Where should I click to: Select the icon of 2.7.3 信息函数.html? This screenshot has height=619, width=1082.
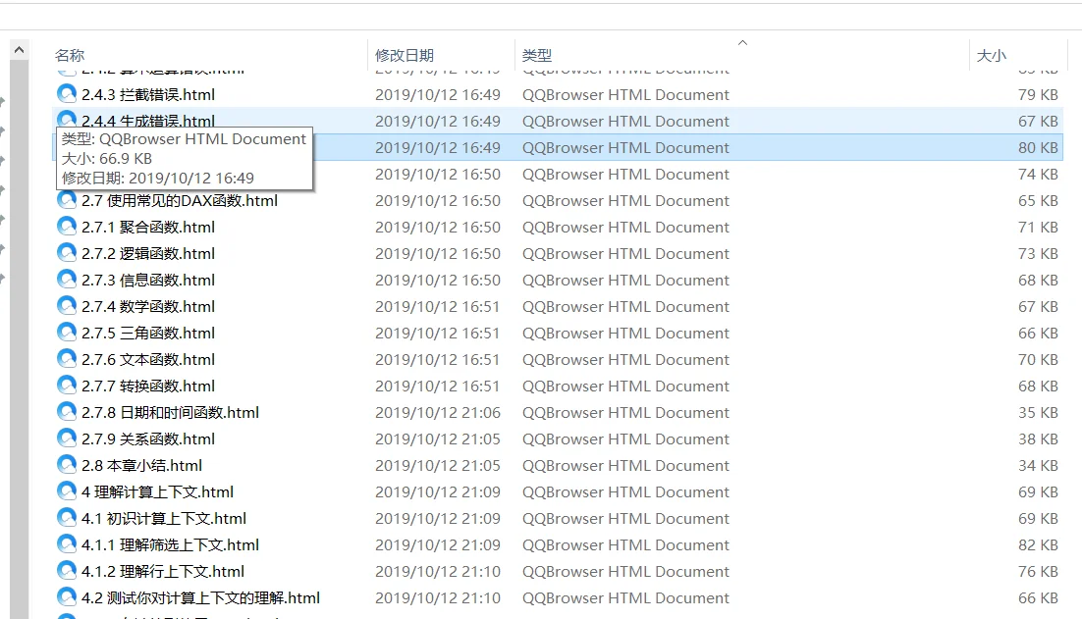click(x=67, y=280)
